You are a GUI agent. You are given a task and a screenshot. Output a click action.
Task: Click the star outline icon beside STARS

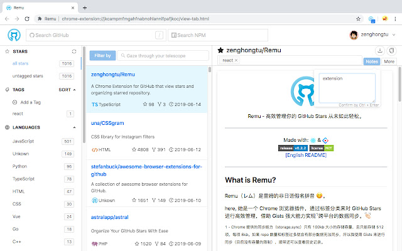7,51
